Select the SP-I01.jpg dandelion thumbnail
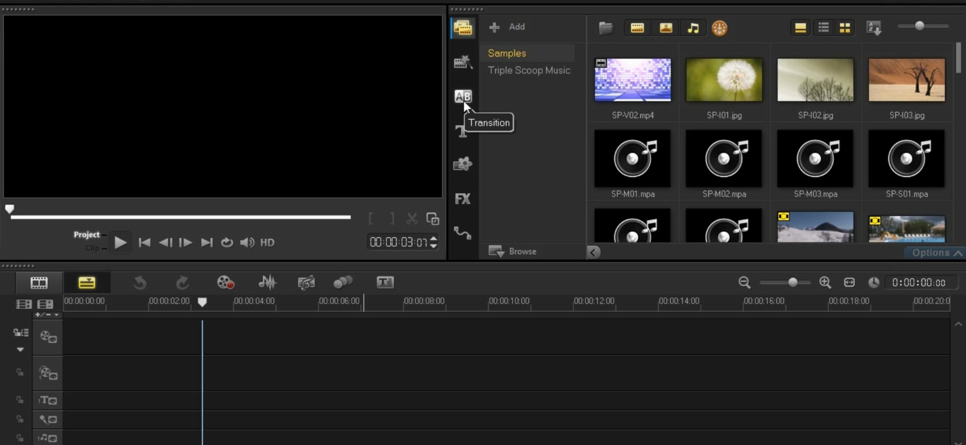 (724, 80)
